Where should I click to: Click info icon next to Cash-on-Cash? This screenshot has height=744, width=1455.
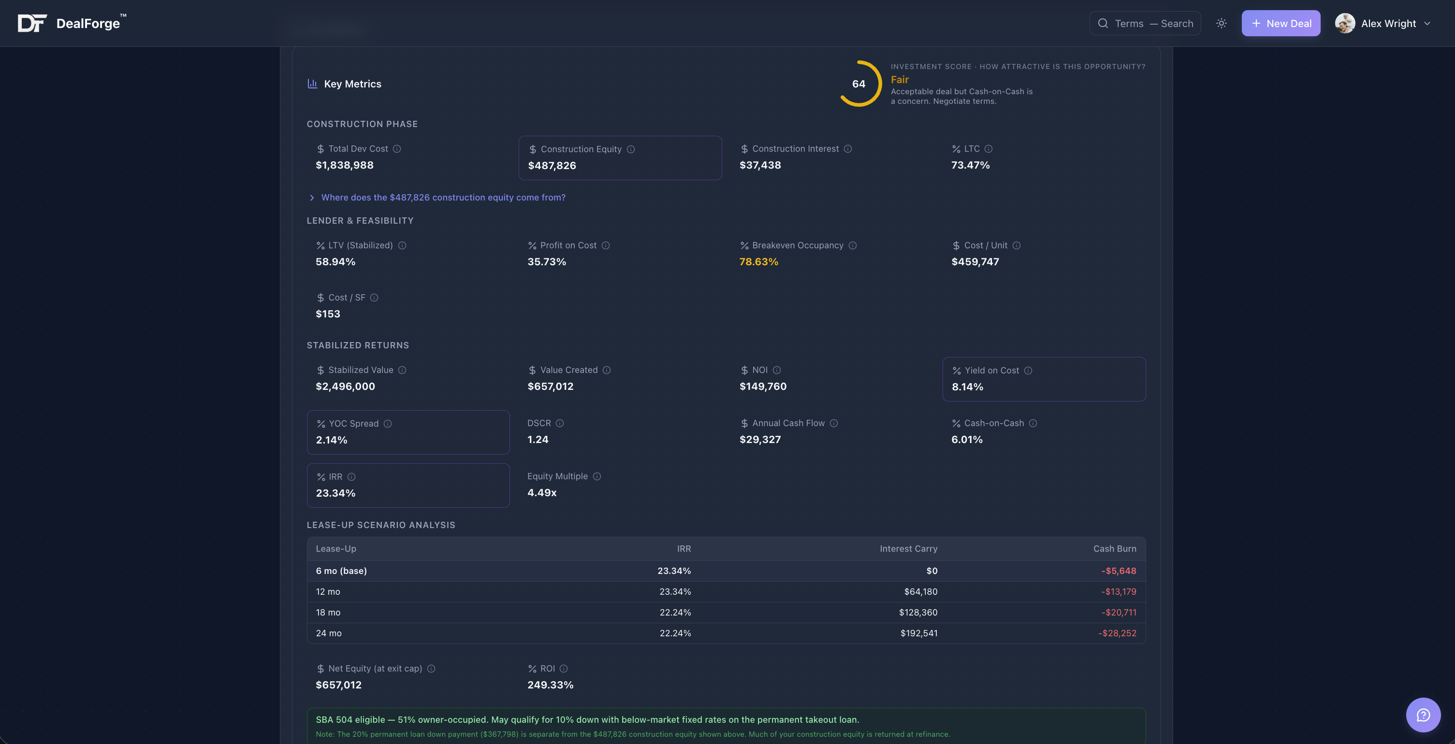coord(1033,423)
